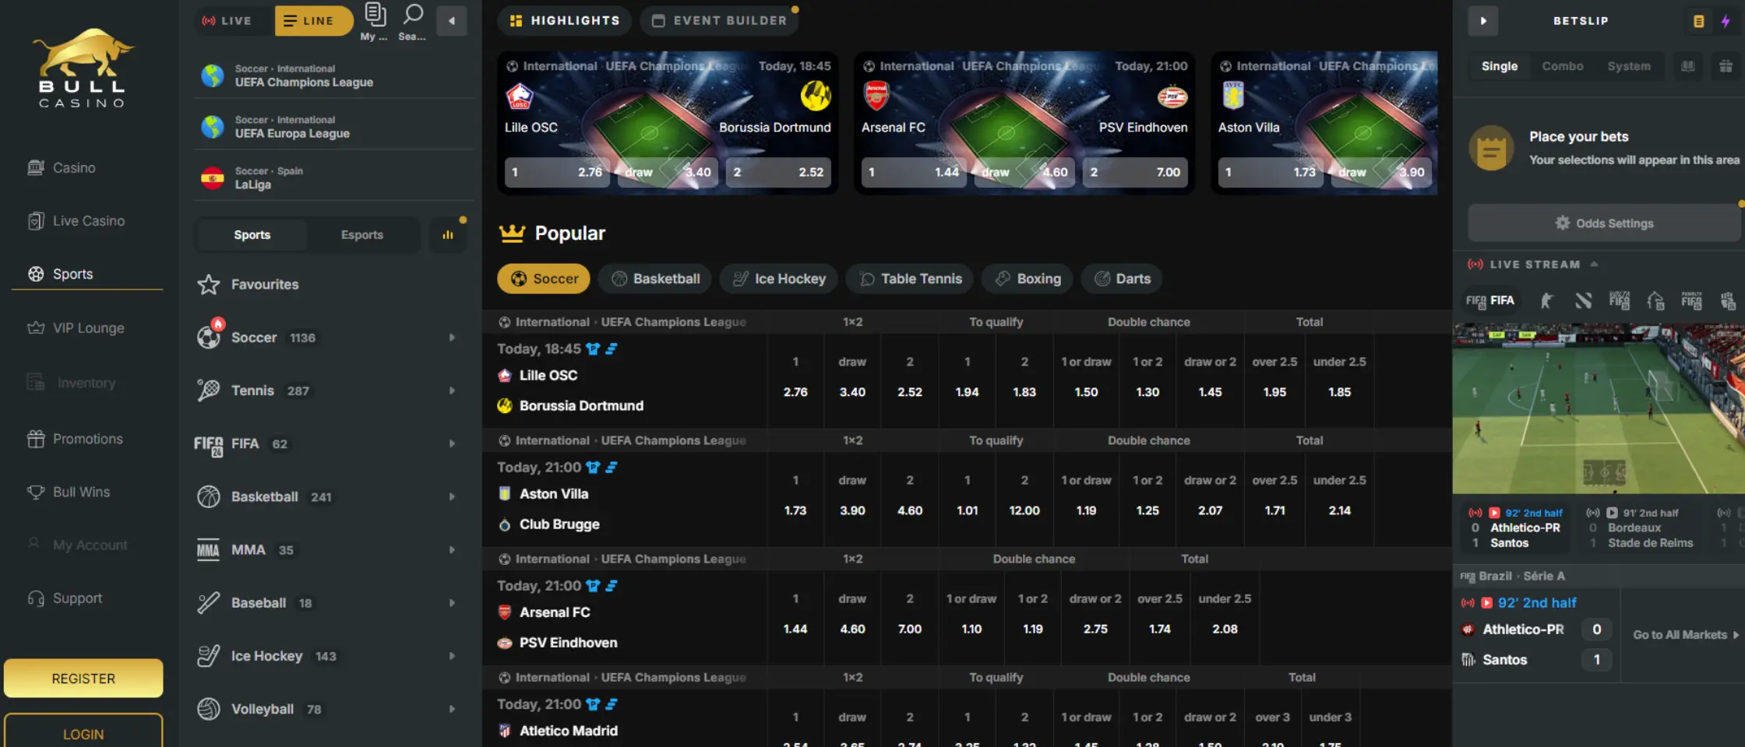Open the search icon in top bar

(x=412, y=21)
